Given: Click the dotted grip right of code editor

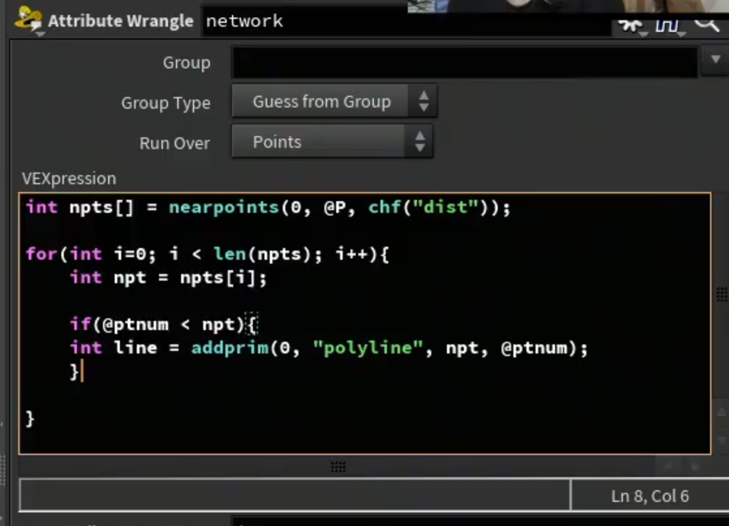Looking at the screenshot, I should pos(722,294).
